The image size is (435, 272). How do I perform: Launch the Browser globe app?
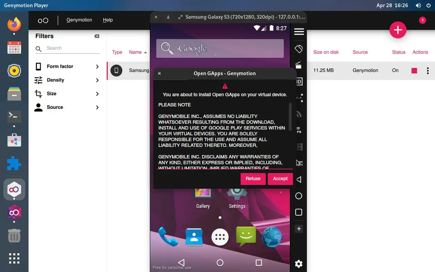[x=272, y=237]
